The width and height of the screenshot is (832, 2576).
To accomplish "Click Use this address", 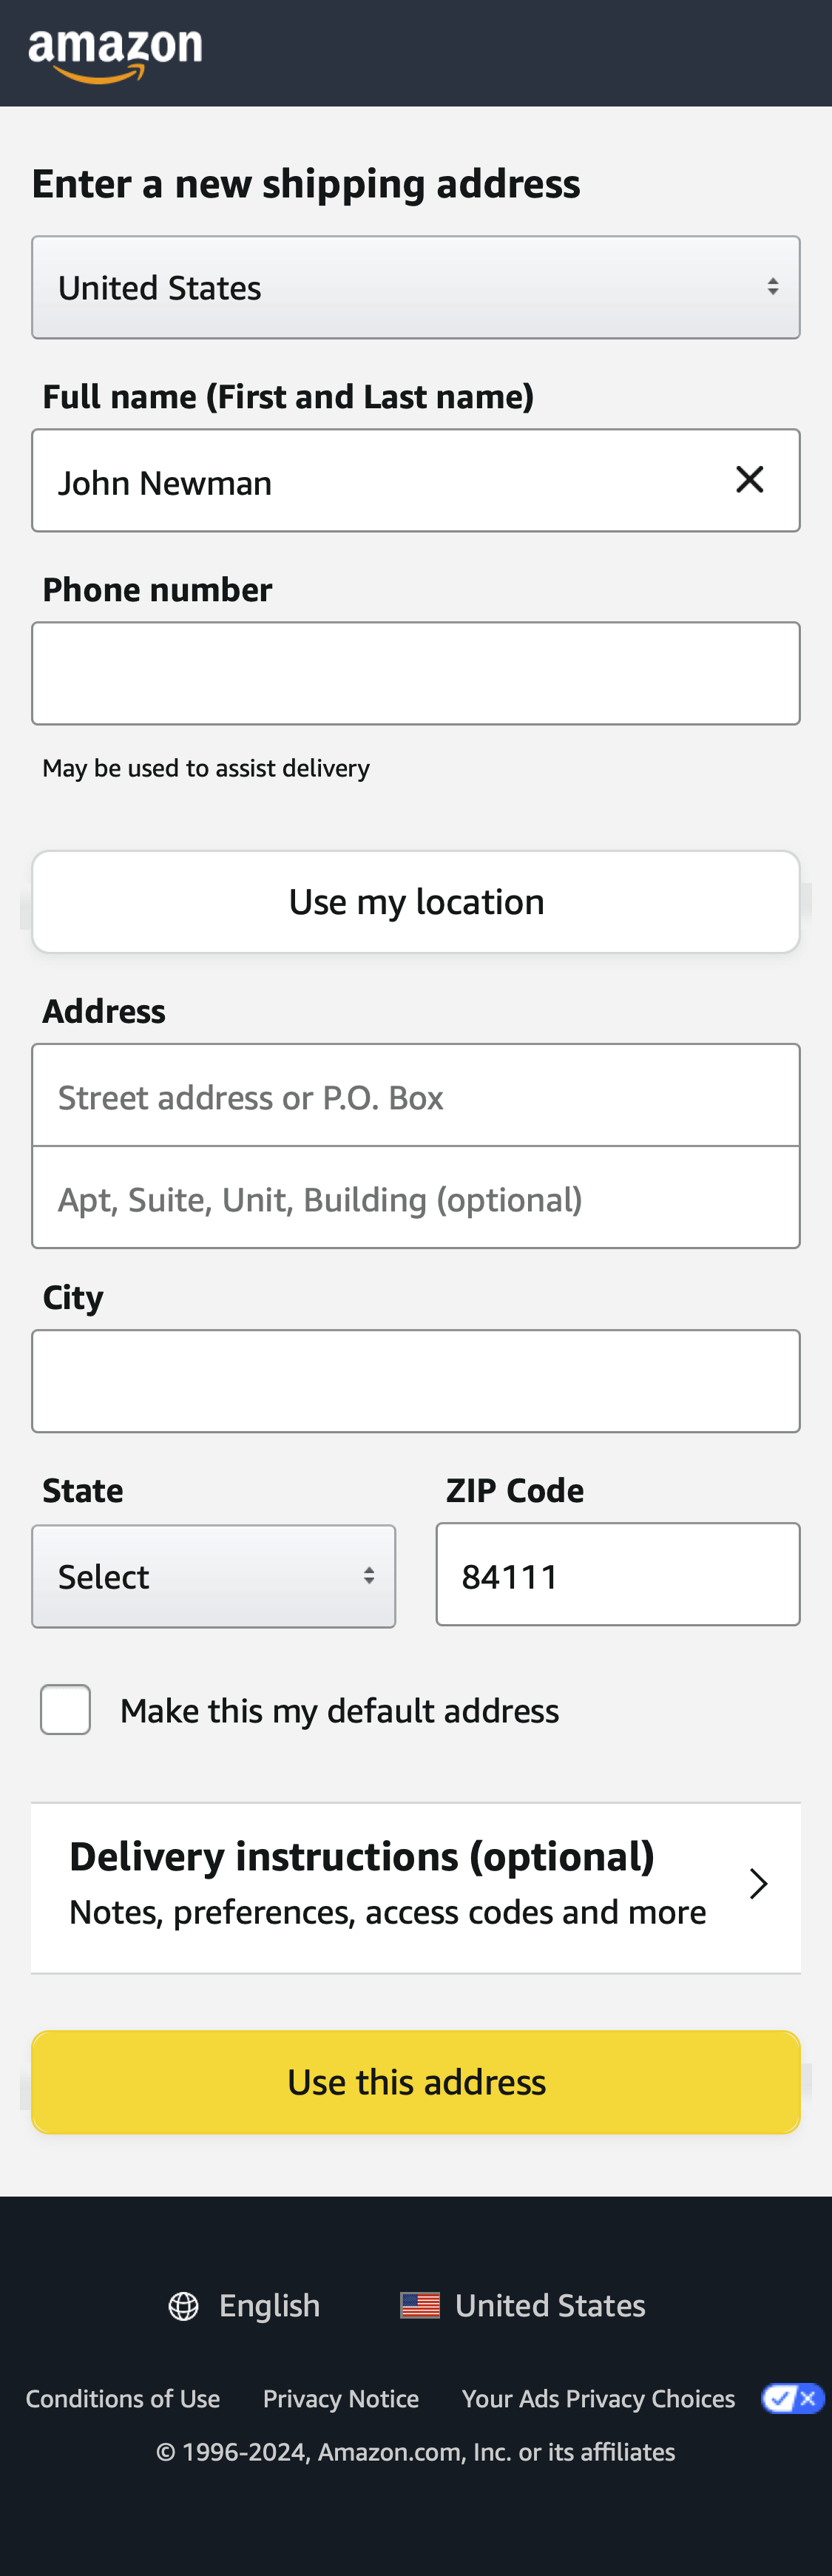I will (416, 2082).
